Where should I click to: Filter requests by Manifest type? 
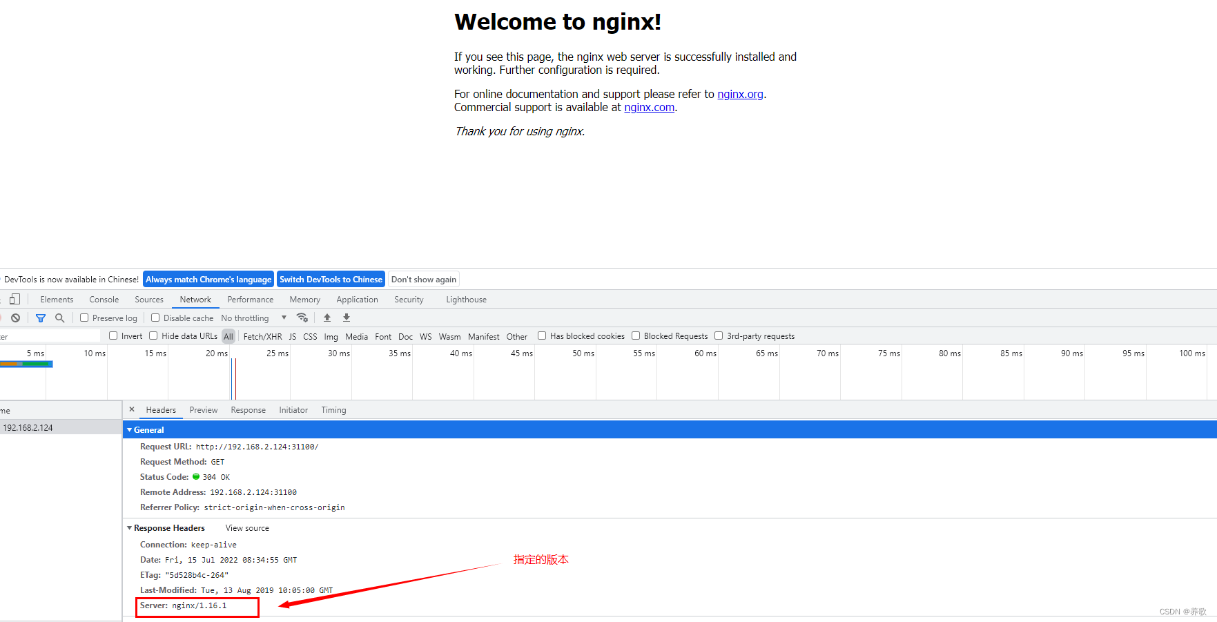click(x=483, y=336)
